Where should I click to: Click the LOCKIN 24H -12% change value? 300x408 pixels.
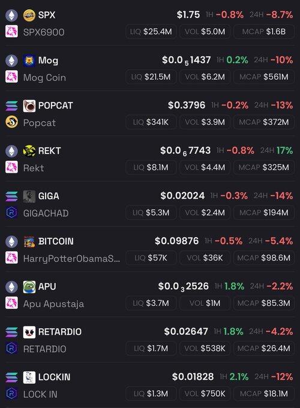pos(282,377)
